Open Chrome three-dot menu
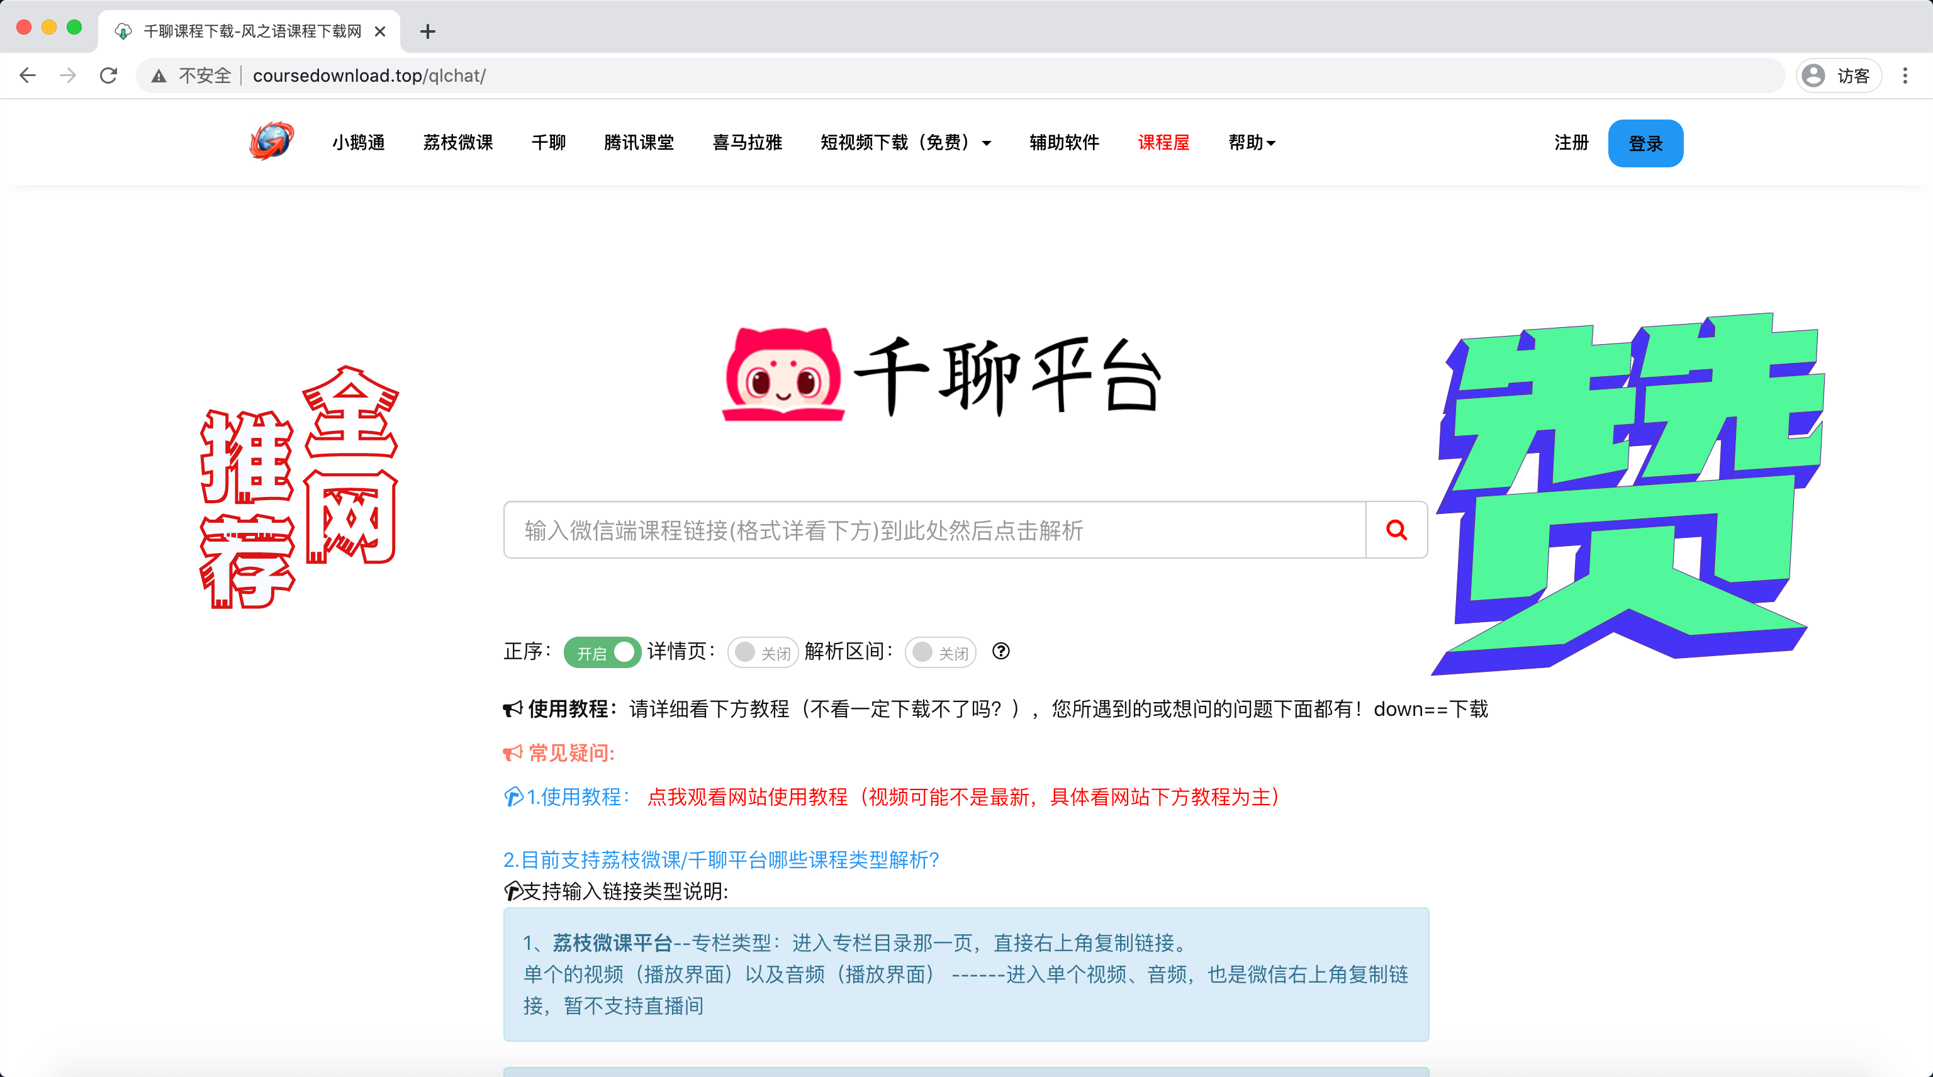 click(1905, 75)
